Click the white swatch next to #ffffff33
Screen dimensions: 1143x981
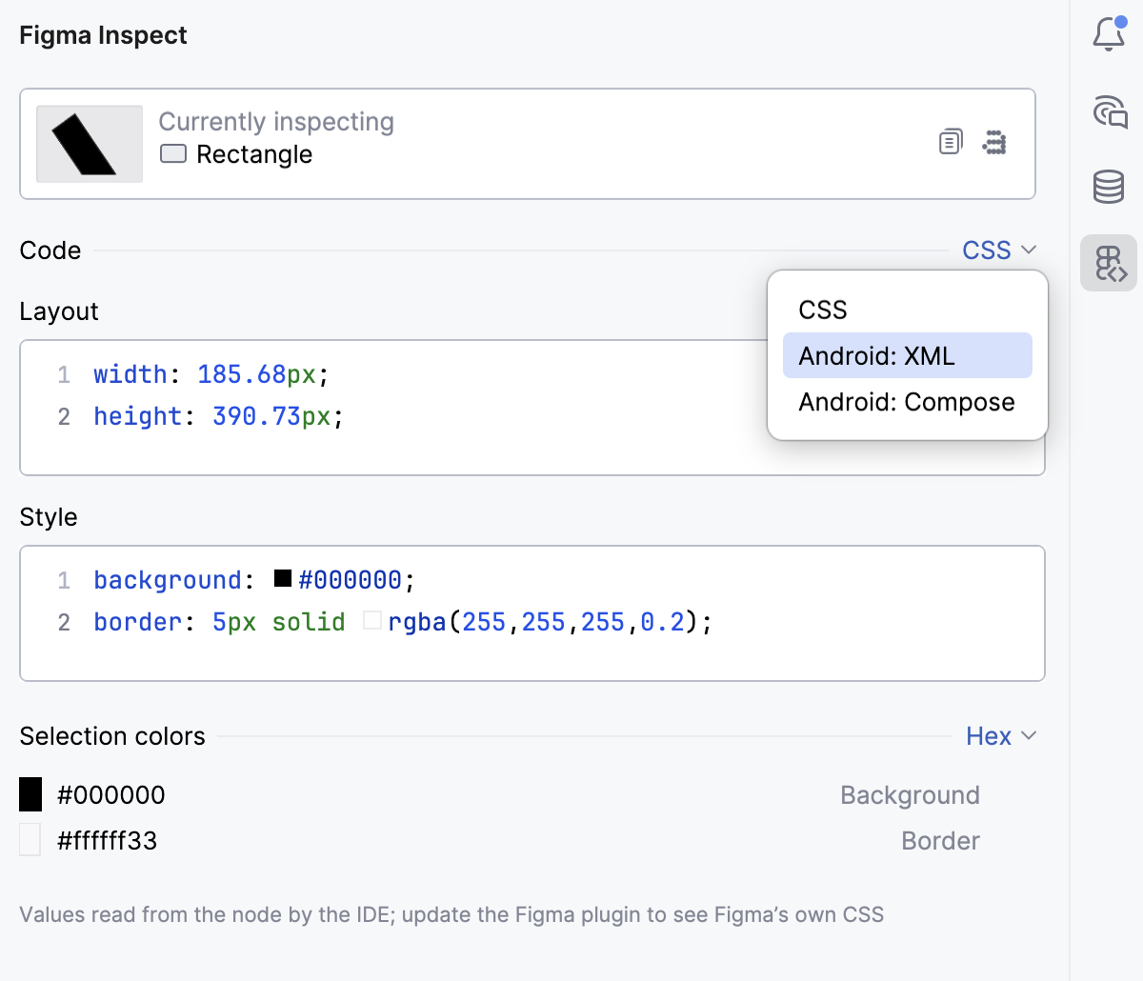click(30, 840)
